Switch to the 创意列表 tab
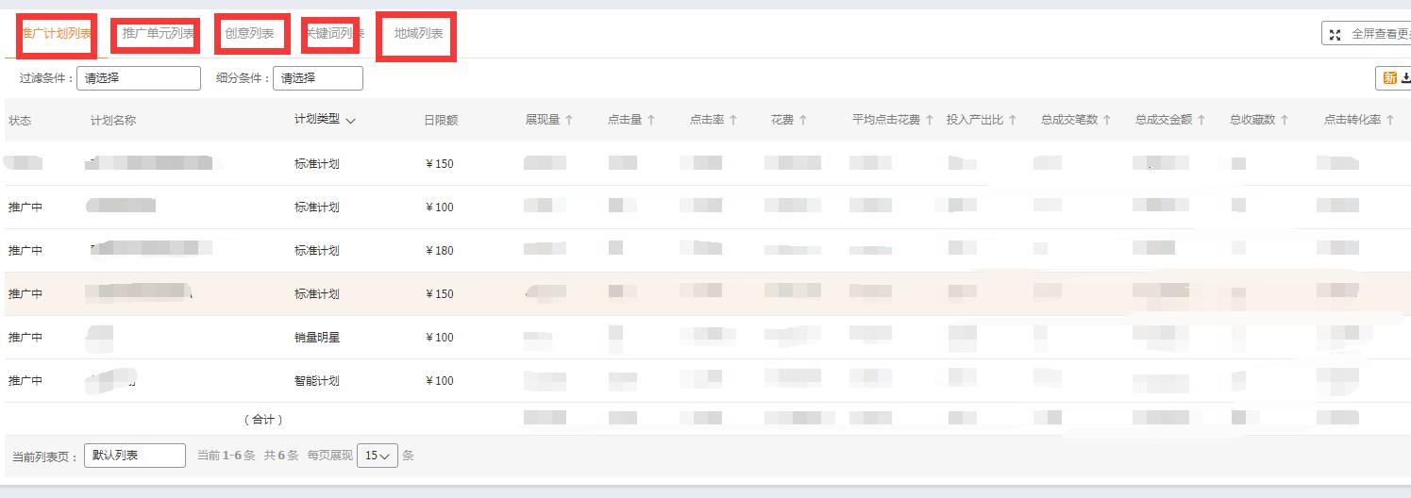Viewport: 1411px width, 498px height. (x=249, y=34)
